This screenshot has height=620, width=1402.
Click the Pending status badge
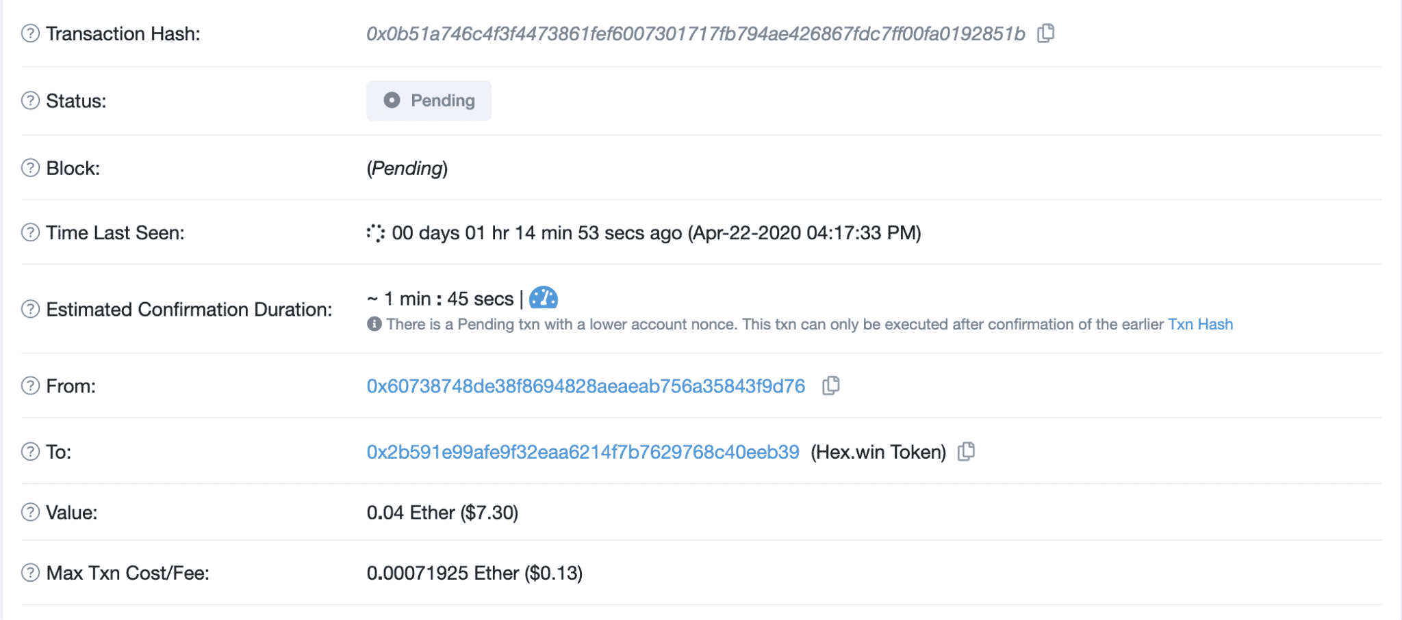[429, 100]
